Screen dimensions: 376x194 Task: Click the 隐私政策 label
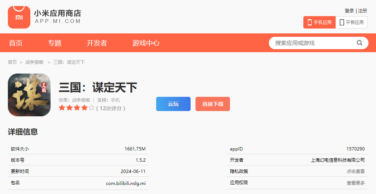(239, 171)
